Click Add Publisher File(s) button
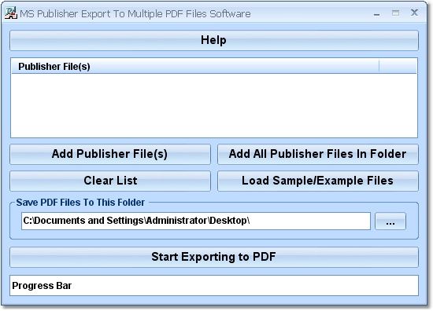The height and width of the screenshot is (311, 433). 110,154
